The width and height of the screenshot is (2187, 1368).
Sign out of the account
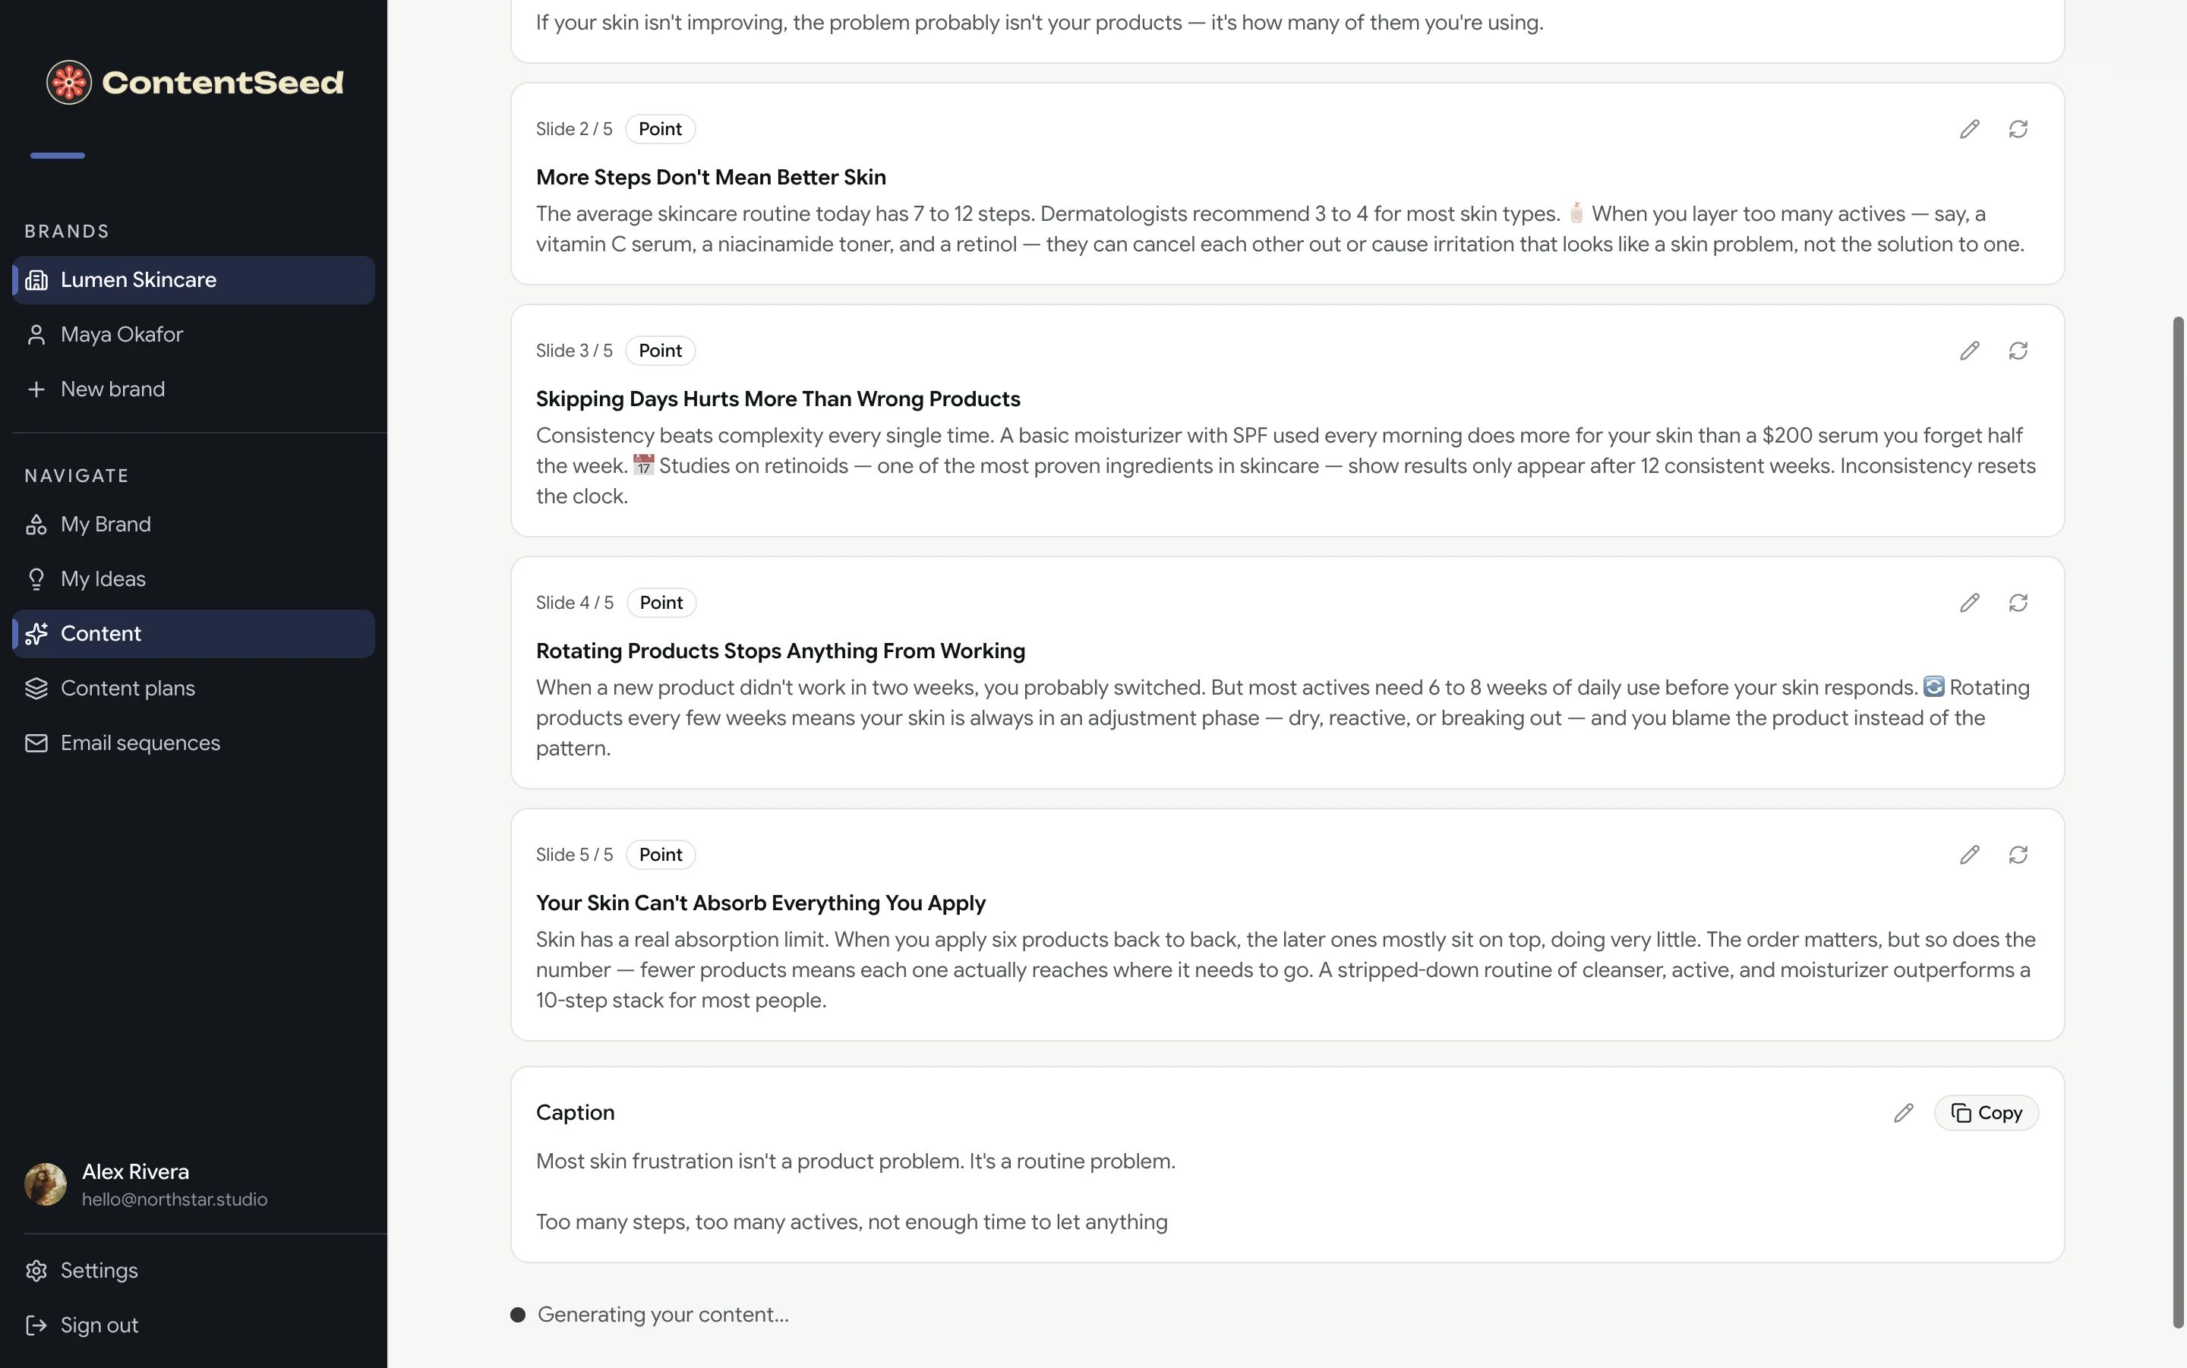click(194, 1325)
